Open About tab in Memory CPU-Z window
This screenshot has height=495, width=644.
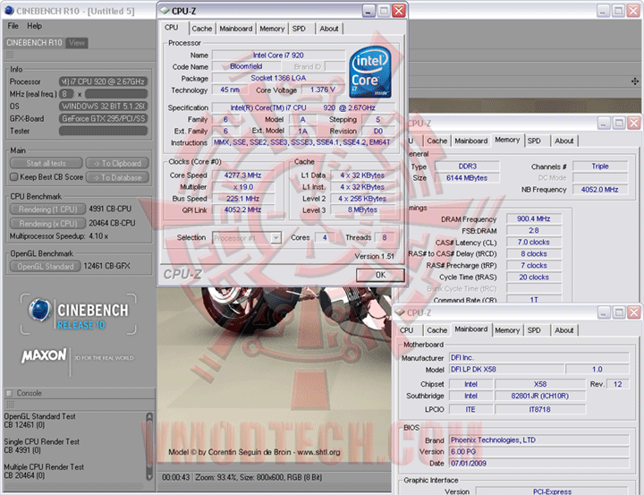coord(563,141)
